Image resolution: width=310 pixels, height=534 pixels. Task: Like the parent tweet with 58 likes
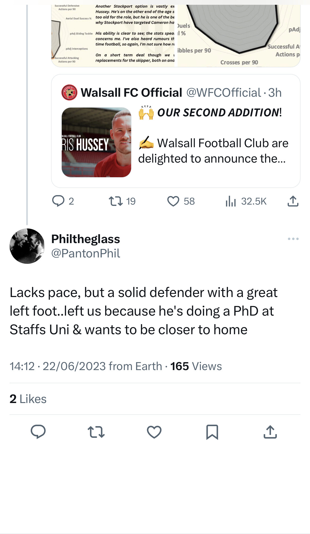pyautogui.click(x=173, y=201)
